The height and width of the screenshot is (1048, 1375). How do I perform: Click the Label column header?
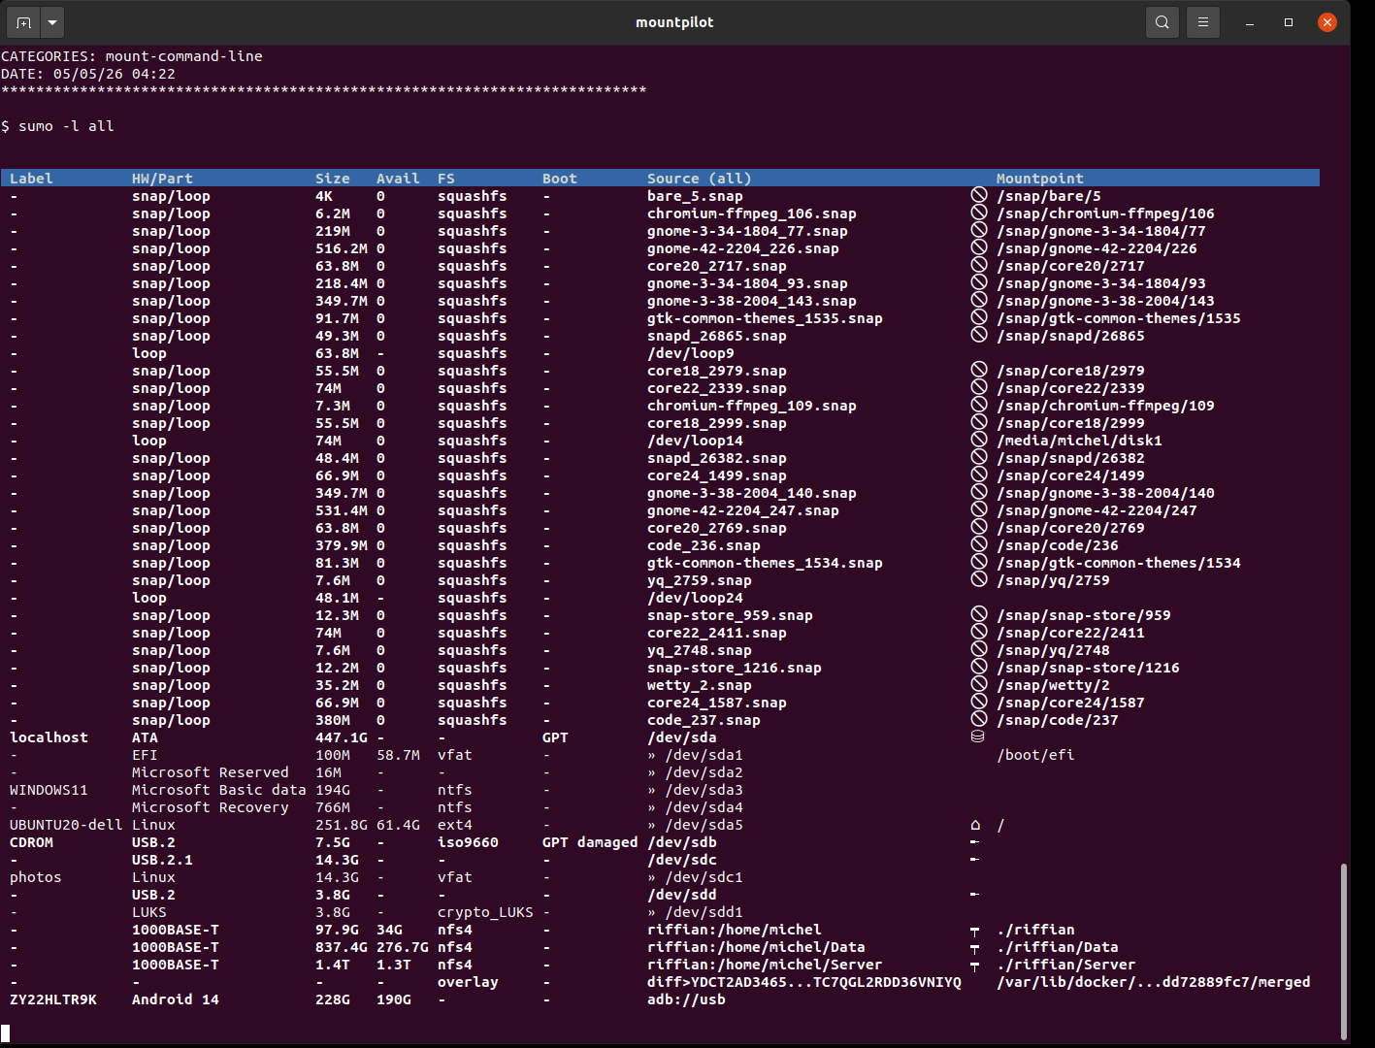click(x=31, y=178)
